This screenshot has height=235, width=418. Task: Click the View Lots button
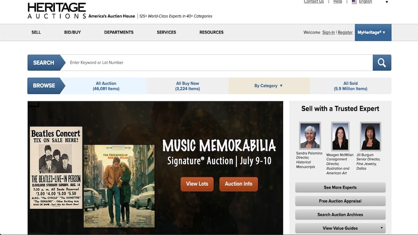pos(197,184)
